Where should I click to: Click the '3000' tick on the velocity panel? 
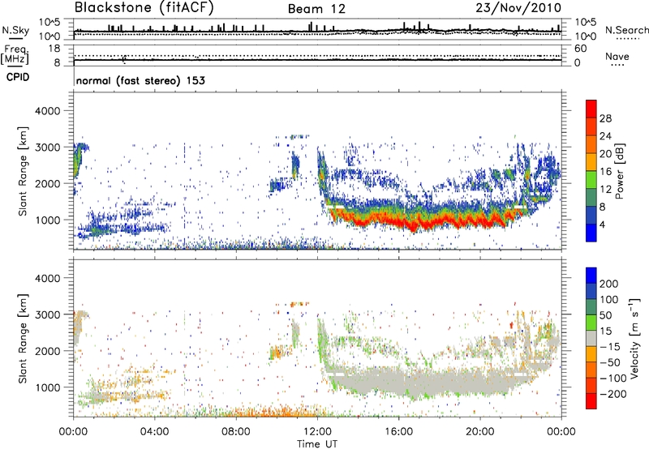click(48, 314)
